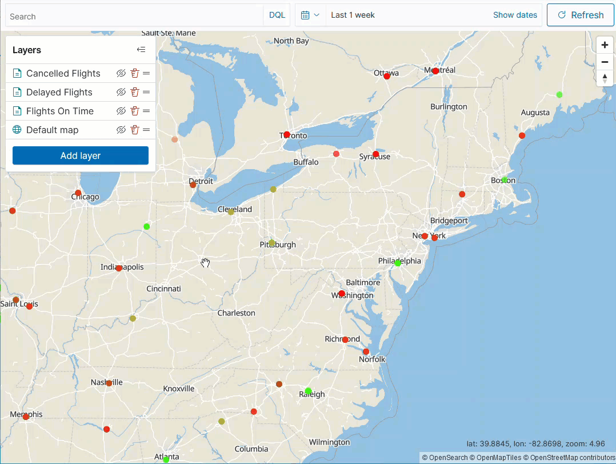Select the red marker at Chicago
616x464 pixels.
78,193
